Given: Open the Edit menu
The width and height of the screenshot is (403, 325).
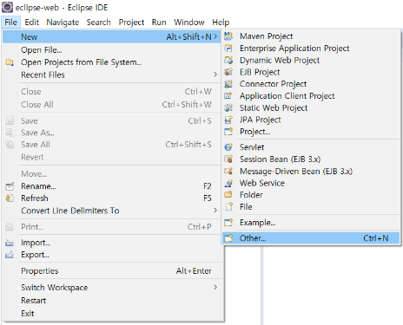Looking at the screenshot, I should click(31, 23).
